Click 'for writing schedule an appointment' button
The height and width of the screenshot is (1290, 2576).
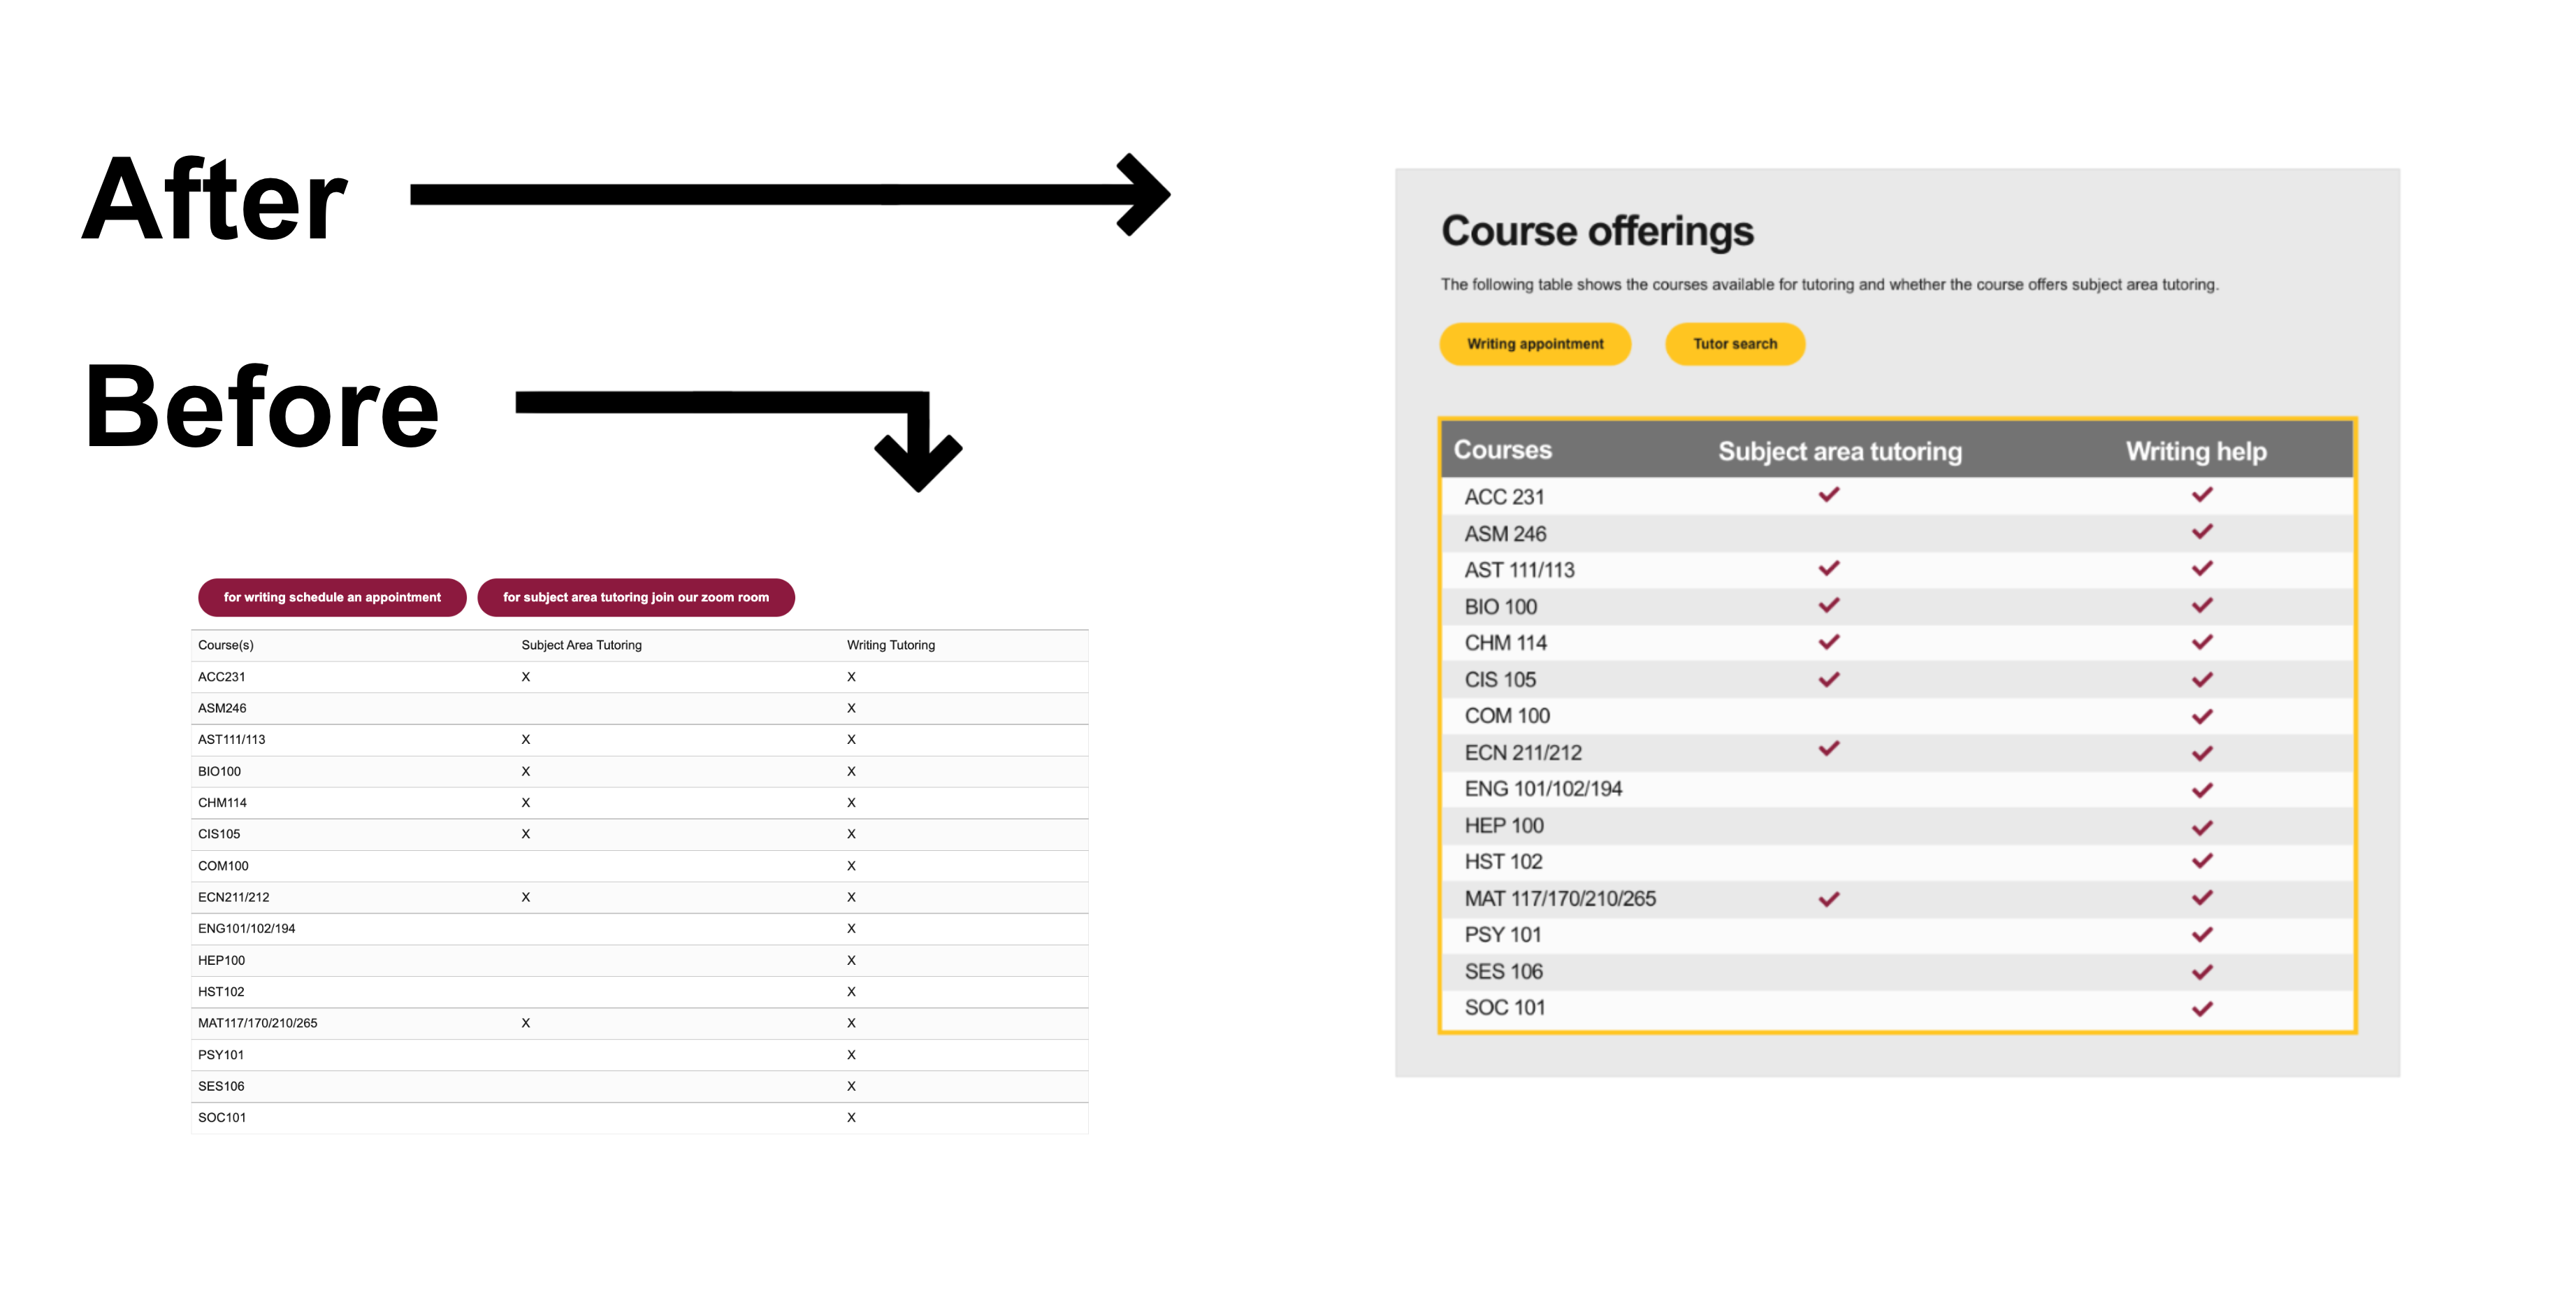(x=332, y=598)
